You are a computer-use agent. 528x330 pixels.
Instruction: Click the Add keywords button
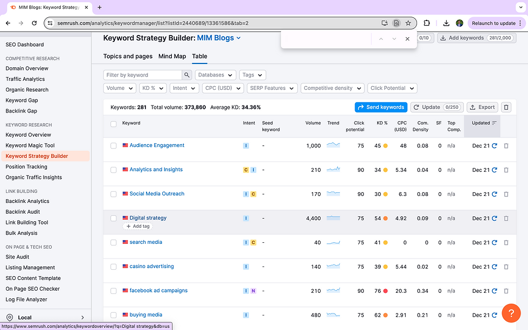476,38
